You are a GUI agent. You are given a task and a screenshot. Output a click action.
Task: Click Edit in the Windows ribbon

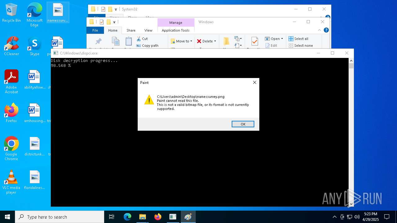pyautogui.click(x=271, y=46)
